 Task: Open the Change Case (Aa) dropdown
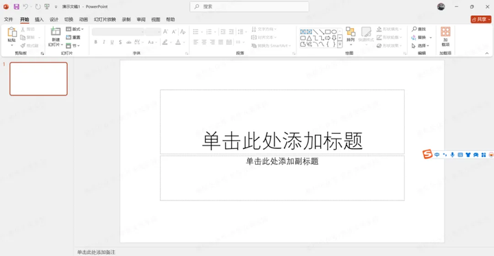(152, 42)
